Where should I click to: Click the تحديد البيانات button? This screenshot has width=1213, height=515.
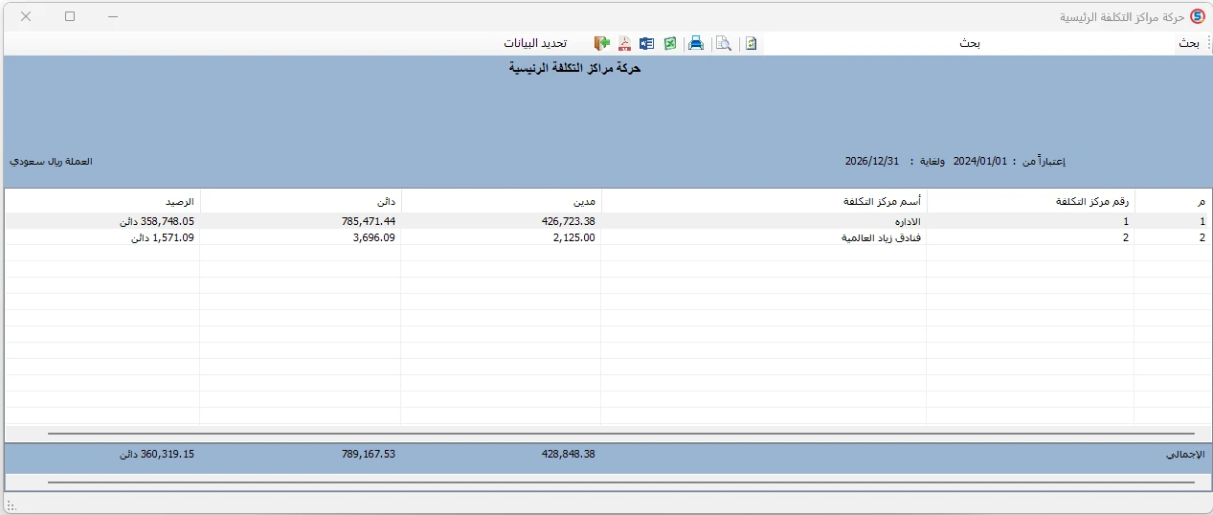tap(536, 43)
